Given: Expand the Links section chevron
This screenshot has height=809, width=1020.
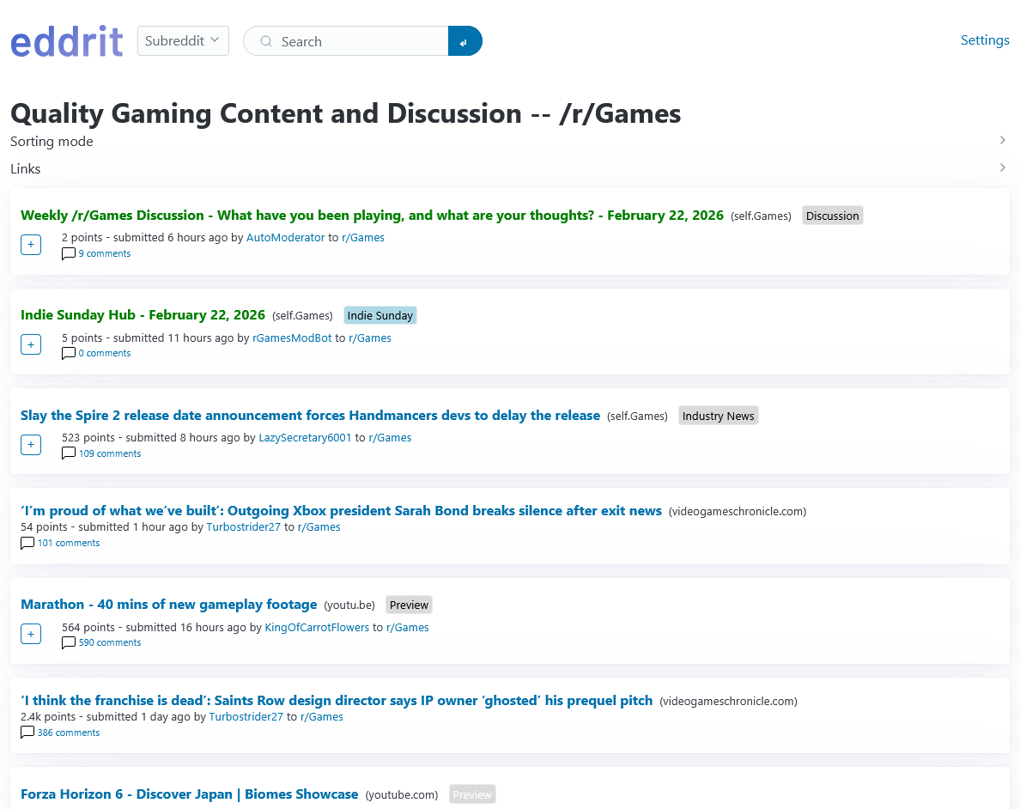Looking at the screenshot, I should (1002, 168).
